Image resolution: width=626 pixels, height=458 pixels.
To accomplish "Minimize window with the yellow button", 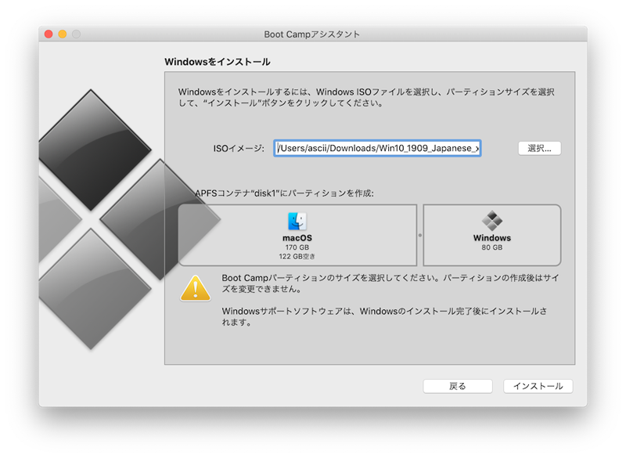I will coord(63,34).
